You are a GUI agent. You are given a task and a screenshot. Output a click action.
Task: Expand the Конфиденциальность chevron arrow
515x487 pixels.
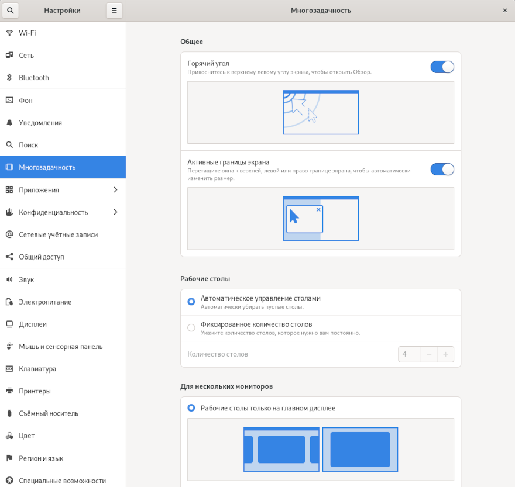(x=115, y=212)
